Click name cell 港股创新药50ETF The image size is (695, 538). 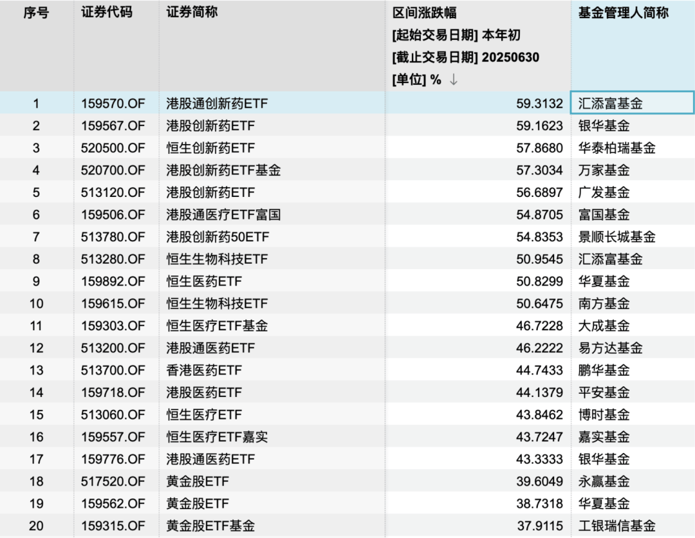[218, 237]
